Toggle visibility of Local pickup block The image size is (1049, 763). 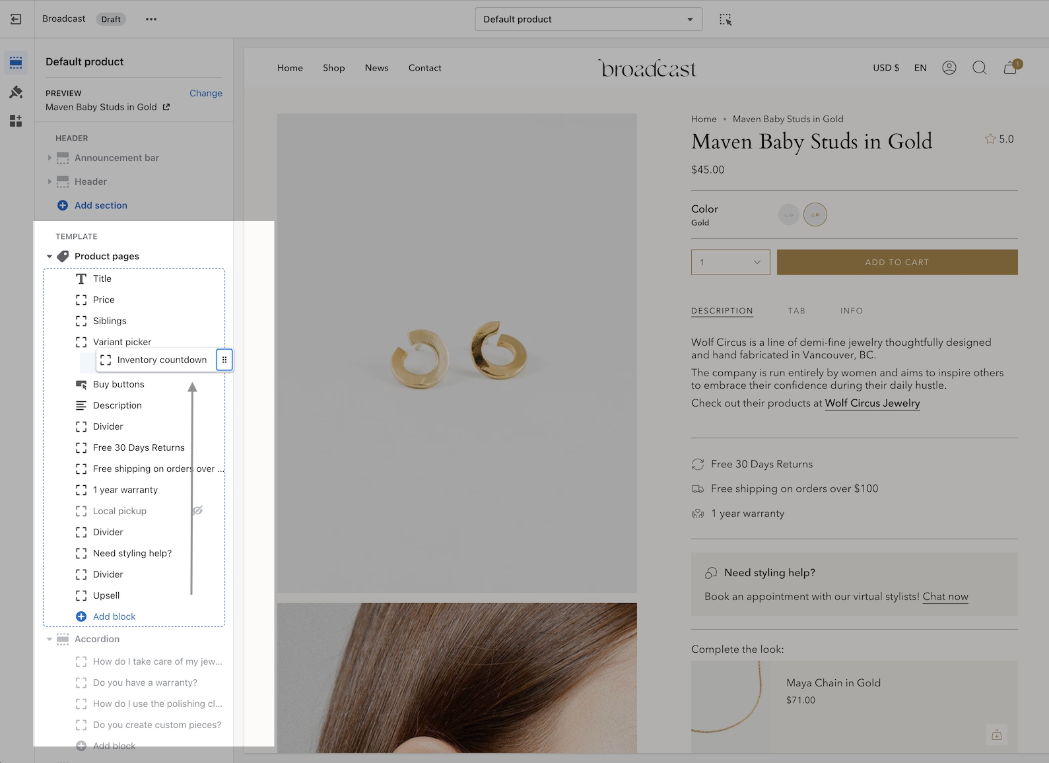(x=197, y=511)
